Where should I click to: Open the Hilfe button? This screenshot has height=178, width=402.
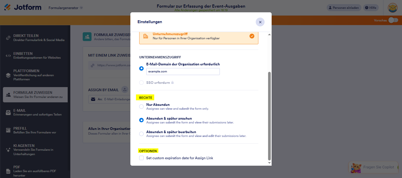(371, 8)
